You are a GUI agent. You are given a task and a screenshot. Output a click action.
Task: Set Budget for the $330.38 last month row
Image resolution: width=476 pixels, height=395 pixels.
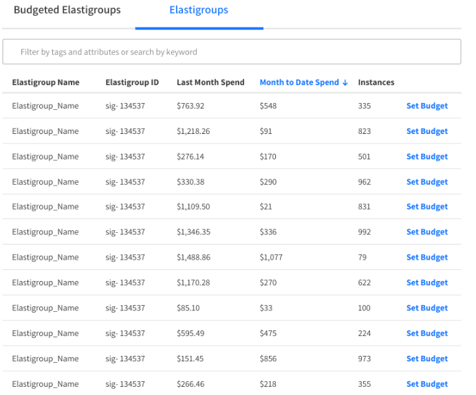point(426,182)
